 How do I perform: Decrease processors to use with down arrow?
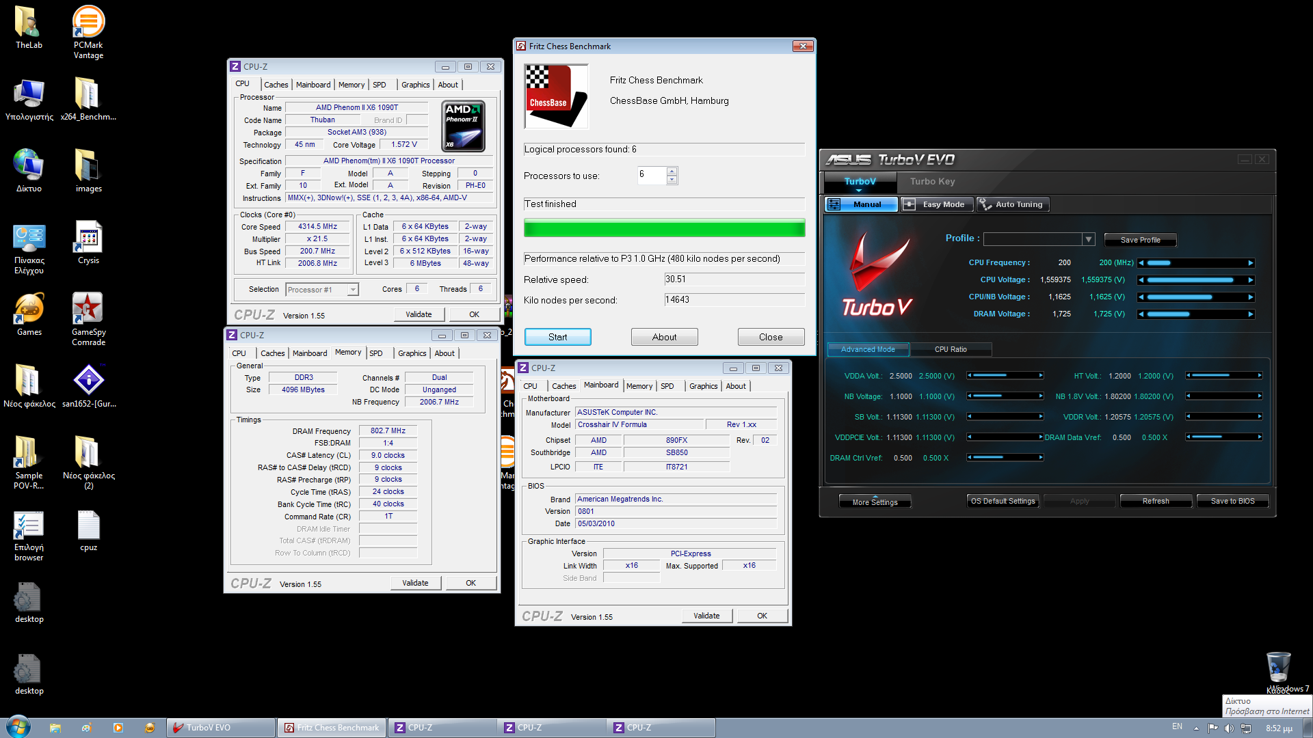[672, 180]
